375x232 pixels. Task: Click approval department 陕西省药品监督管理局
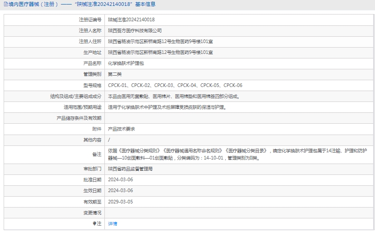point(130,169)
